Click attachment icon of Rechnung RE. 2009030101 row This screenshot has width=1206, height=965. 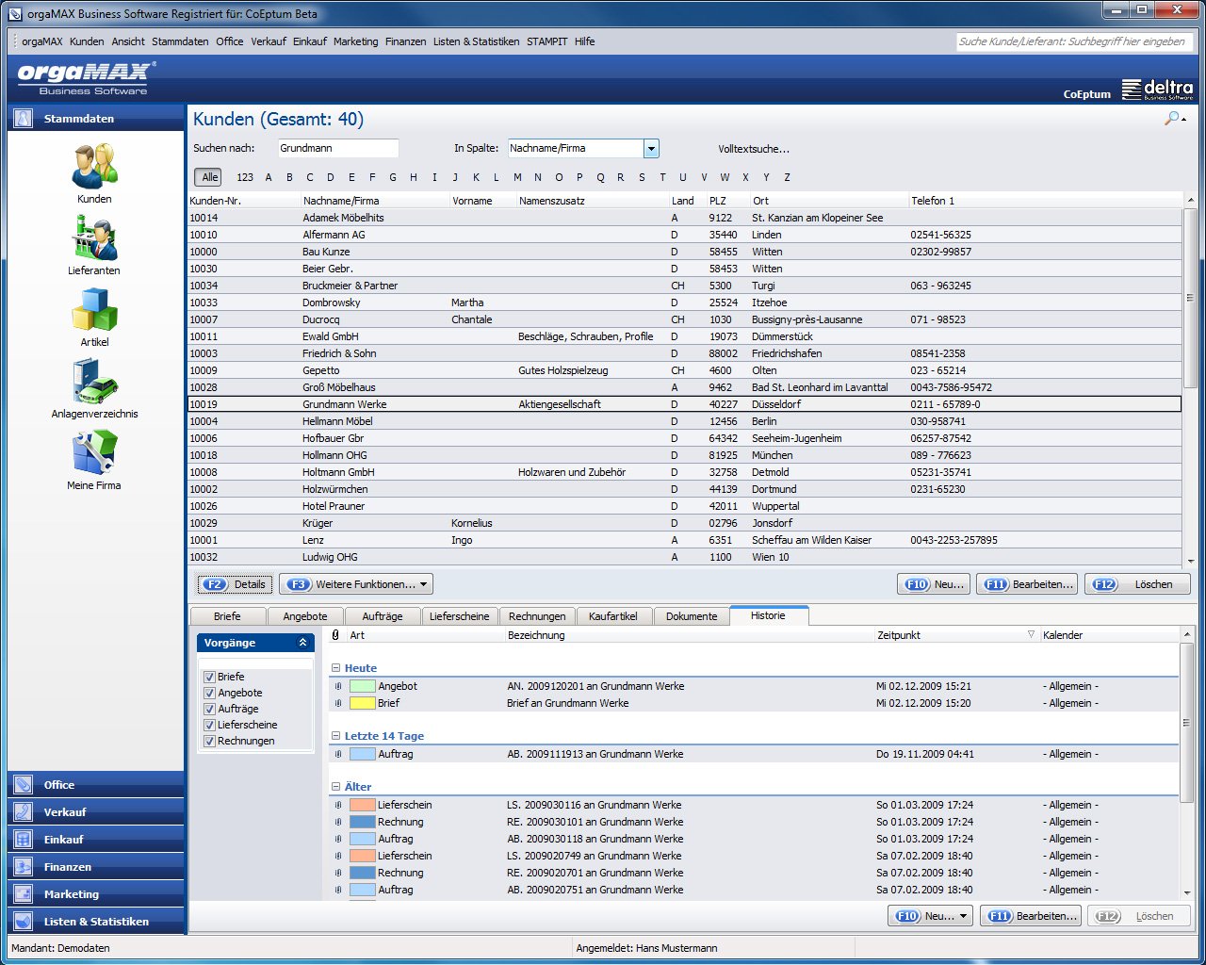338,822
